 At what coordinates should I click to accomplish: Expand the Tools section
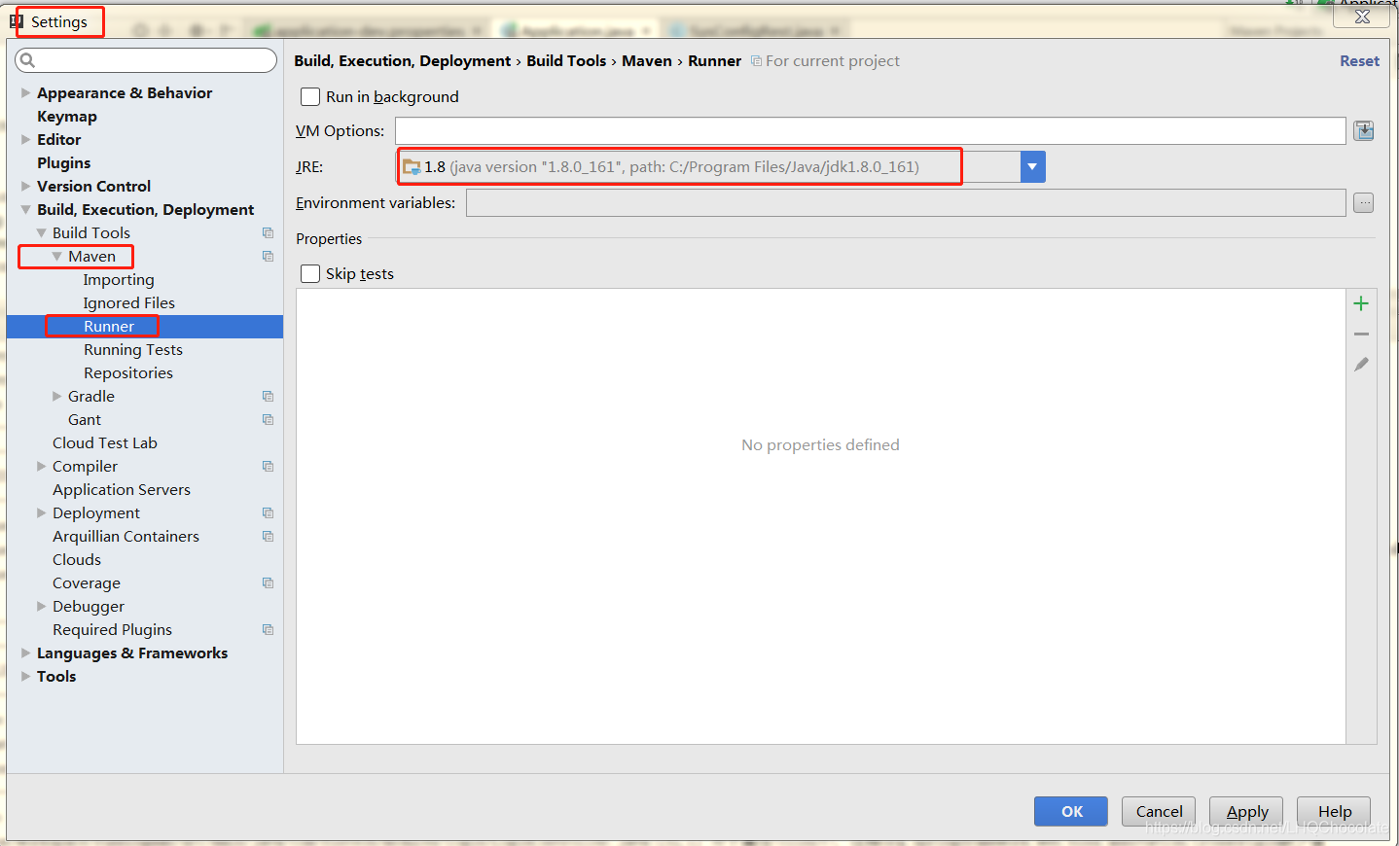point(26,677)
